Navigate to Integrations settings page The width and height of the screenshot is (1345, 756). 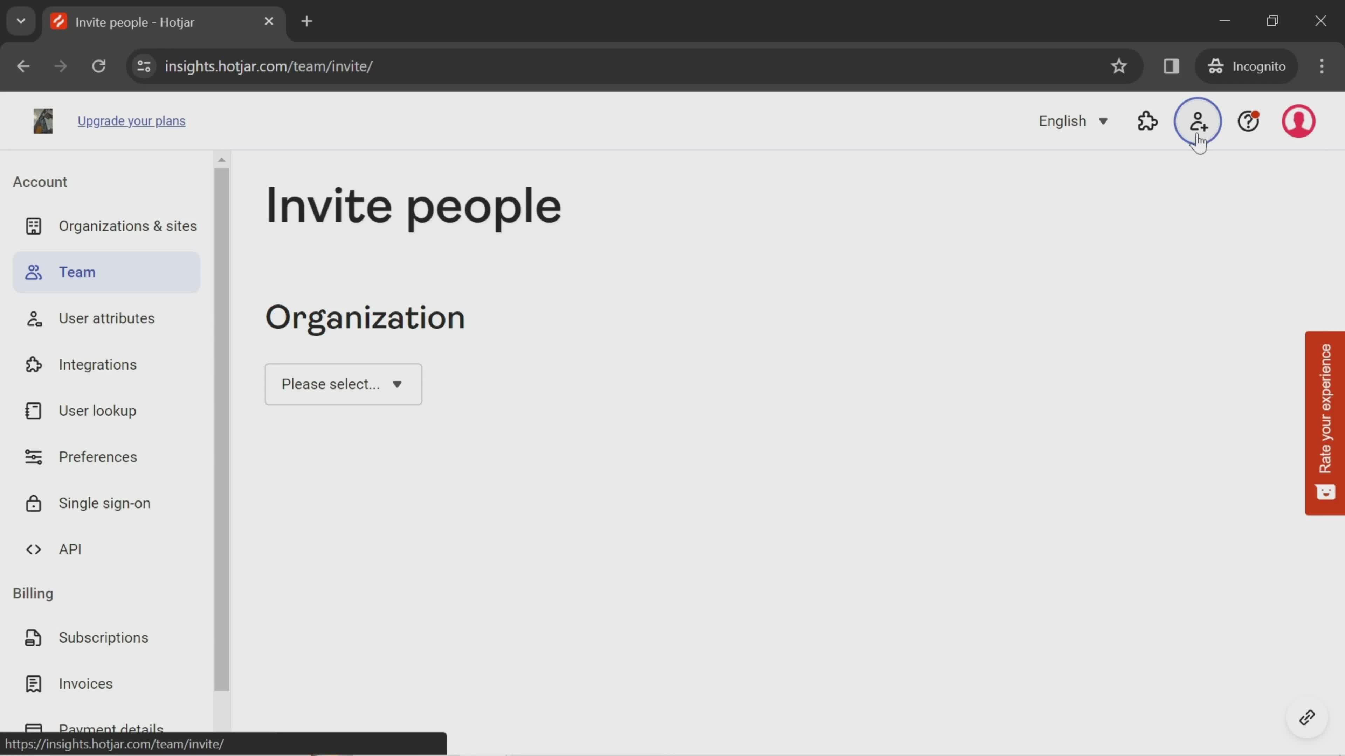97,364
